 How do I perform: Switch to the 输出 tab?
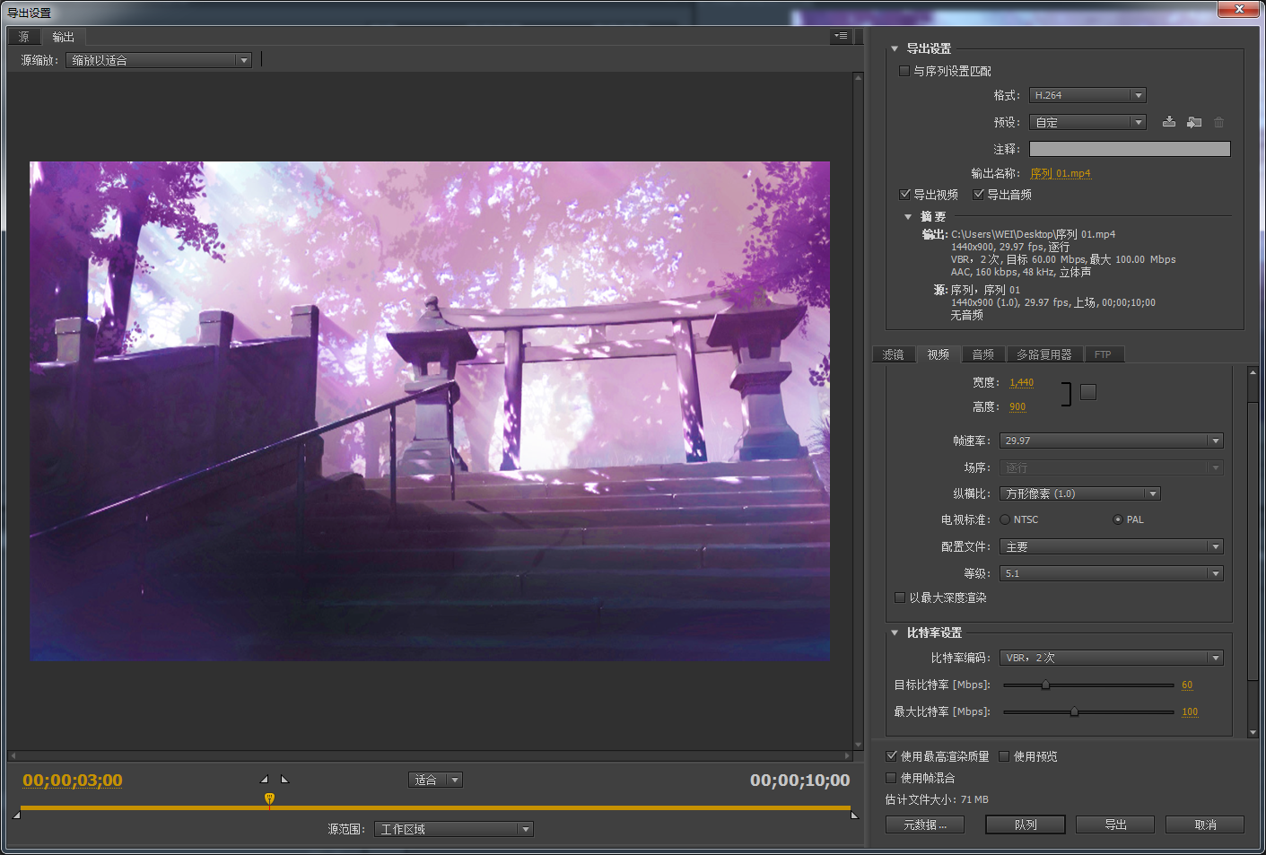pyautogui.click(x=63, y=37)
